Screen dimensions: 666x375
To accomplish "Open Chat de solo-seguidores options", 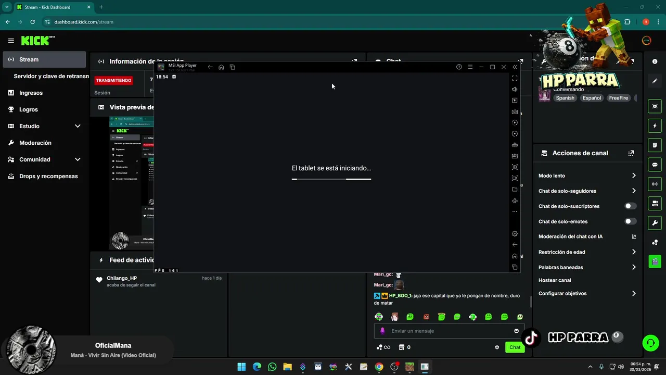I will (587, 191).
